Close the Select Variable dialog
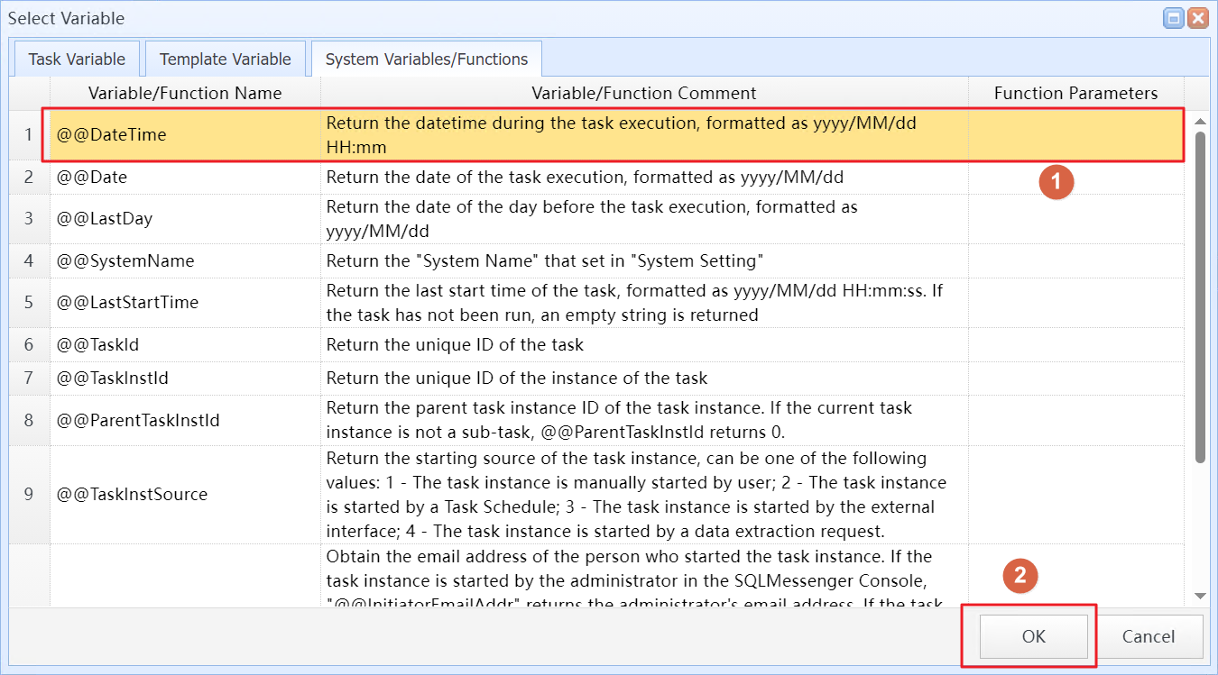Image resolution: width=1218 pixels, height=675 pixels. click(1197, 18)
